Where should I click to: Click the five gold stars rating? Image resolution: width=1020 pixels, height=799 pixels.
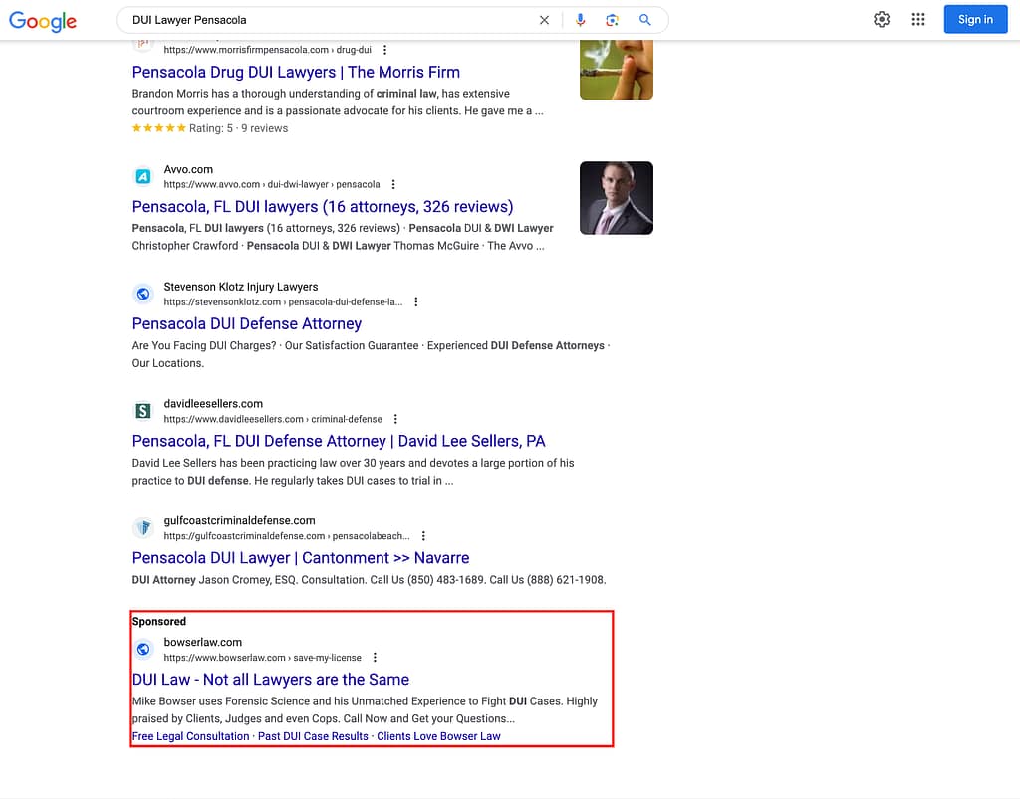coord(158,128)
